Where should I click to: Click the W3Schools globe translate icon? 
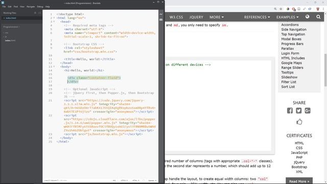coord(308,17)
